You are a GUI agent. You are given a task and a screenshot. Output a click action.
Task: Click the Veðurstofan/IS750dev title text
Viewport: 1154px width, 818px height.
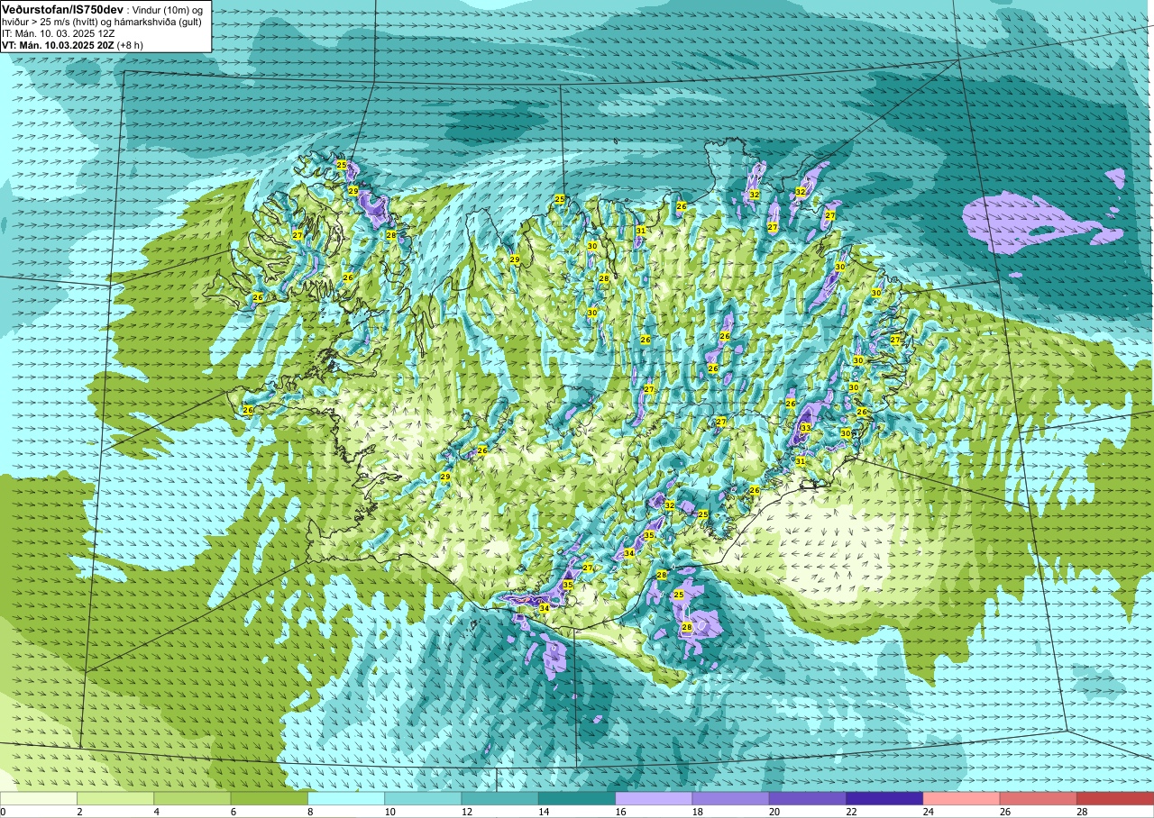click(x=62, y=8)
